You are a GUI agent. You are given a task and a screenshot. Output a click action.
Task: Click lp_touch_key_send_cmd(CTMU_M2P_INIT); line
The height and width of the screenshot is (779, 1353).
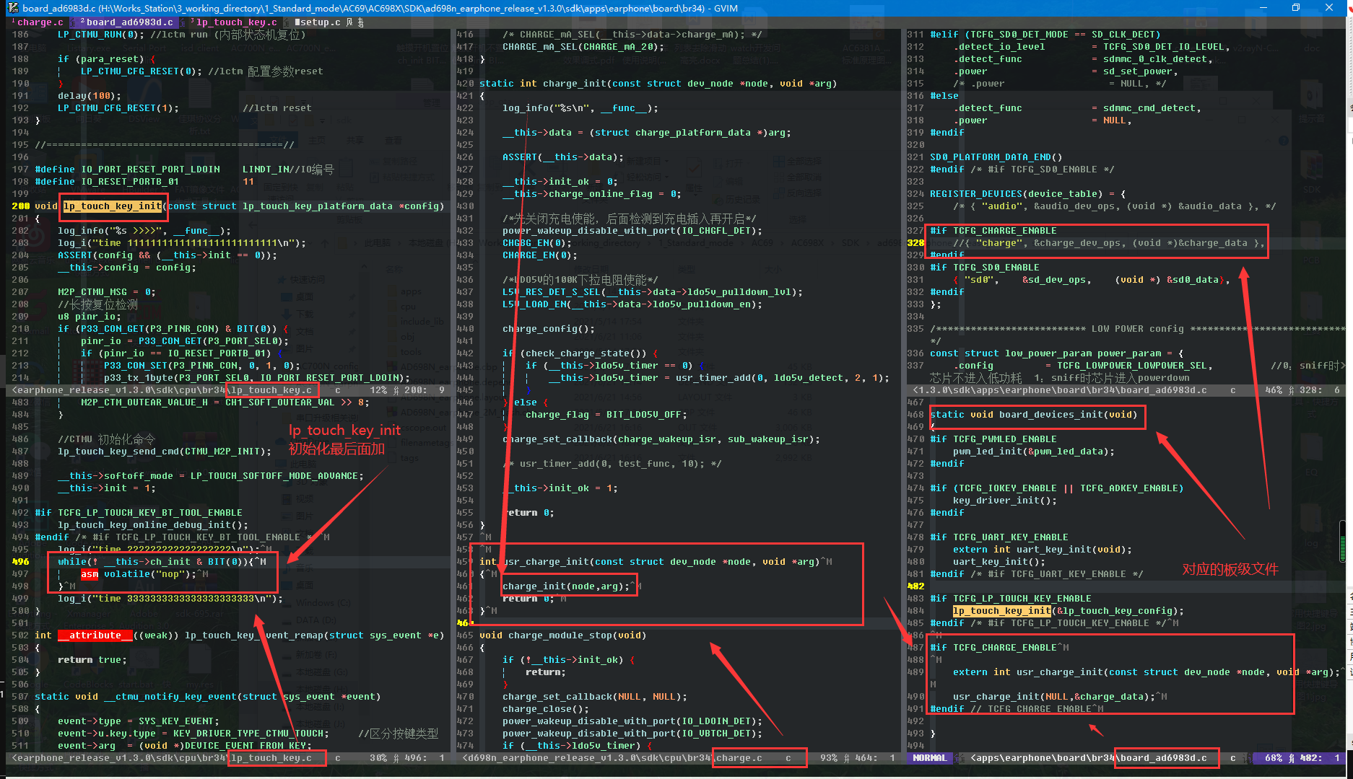point(165,452)
